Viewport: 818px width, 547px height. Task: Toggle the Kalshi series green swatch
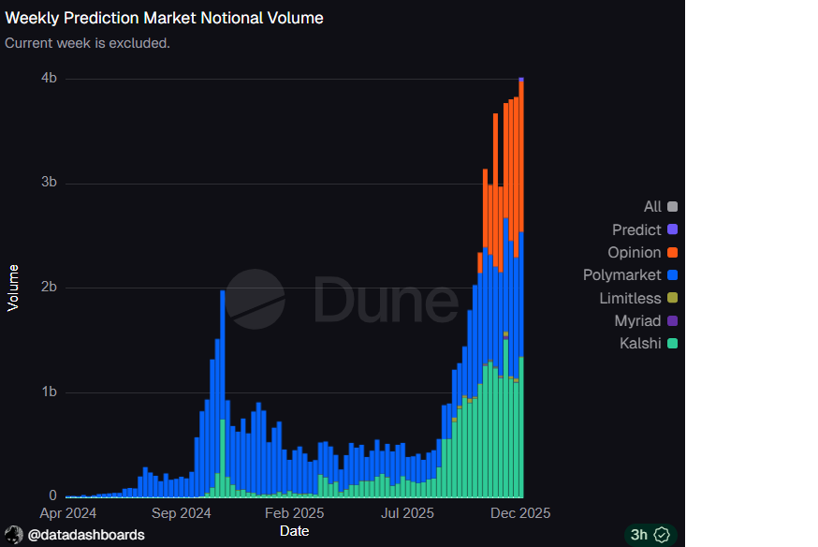(672, 344)
